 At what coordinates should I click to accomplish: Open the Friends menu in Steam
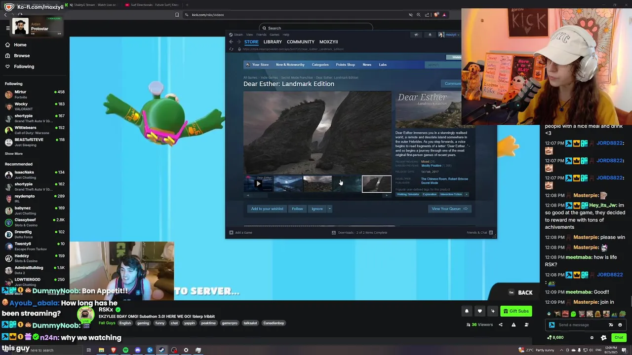point(261,35)
